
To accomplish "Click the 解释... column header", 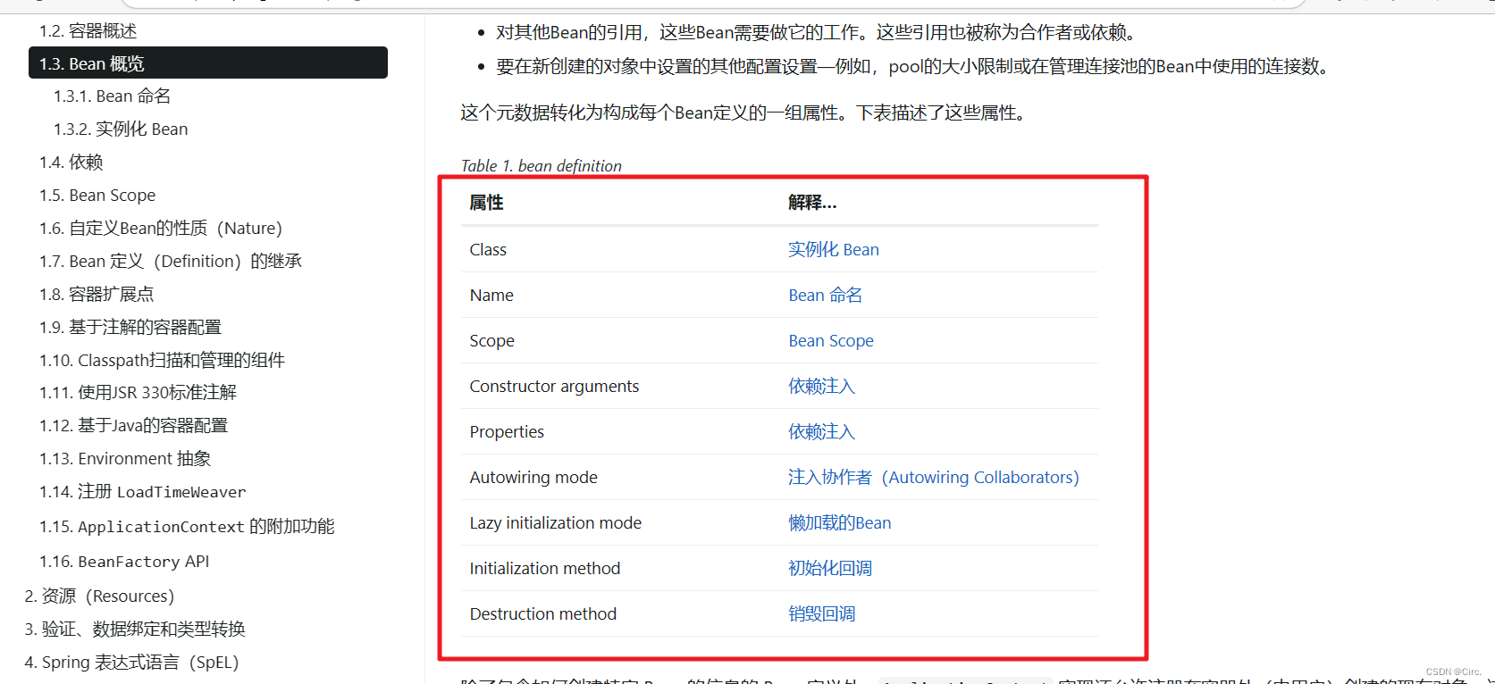I will pyautogui.click(x=812, y=203).
